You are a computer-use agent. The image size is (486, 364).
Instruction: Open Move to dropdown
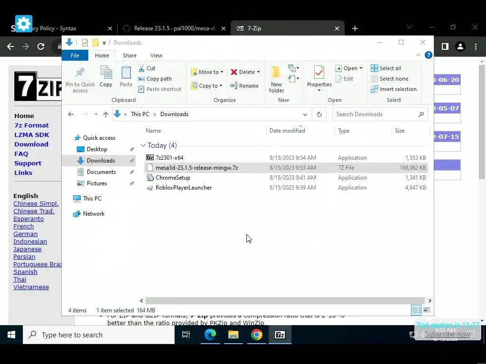(207, 72)
